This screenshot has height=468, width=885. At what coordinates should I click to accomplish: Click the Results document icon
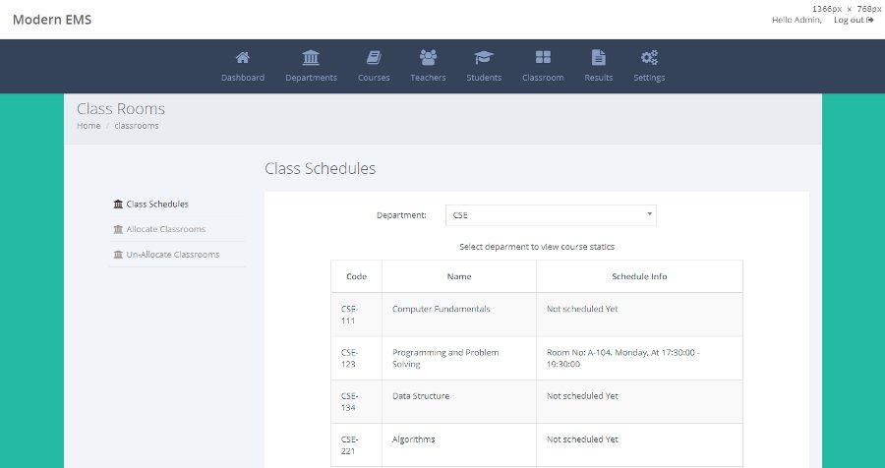[x=598, y=57]
